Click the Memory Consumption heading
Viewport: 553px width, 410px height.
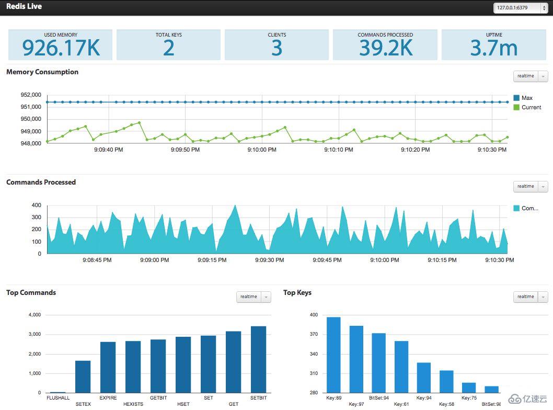42,72
